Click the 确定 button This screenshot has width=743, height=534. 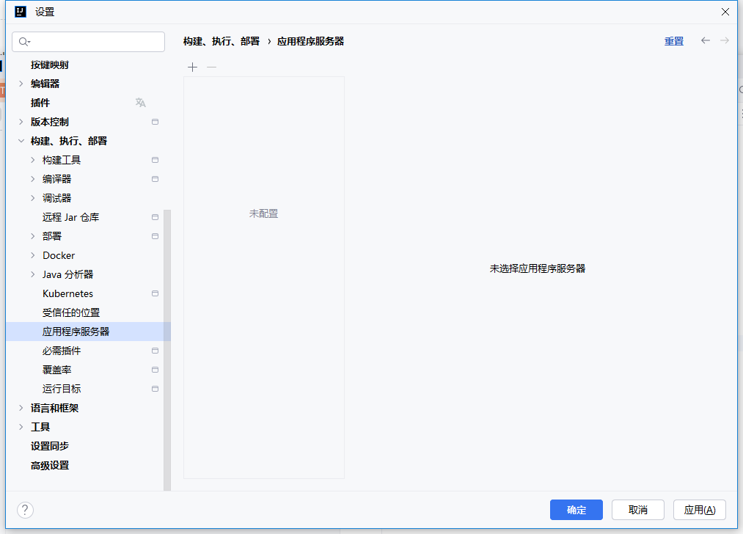click(x=576, y=510)
